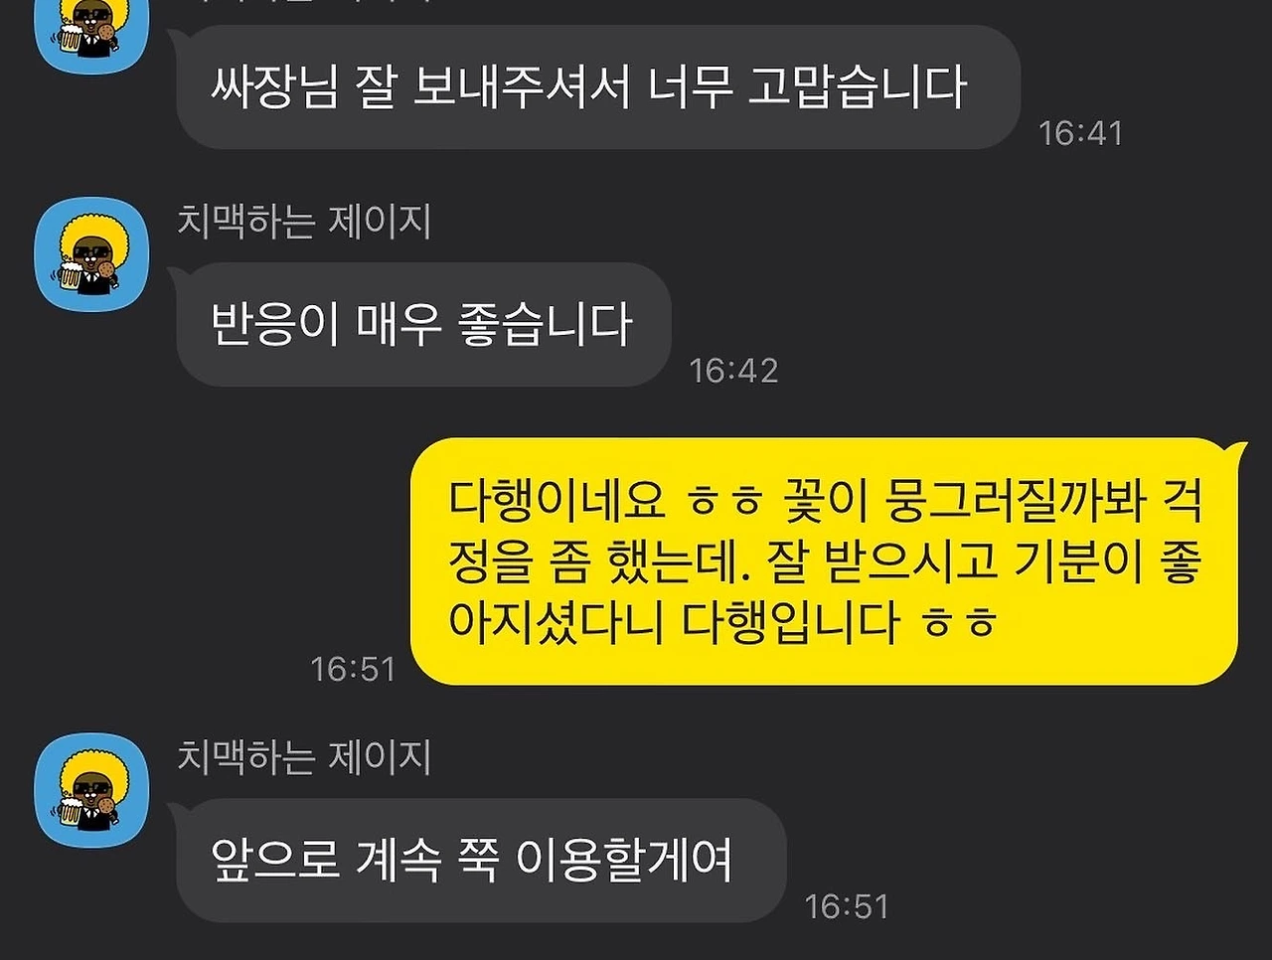
Task: Click 16:51 timestamp left of yellow bubble
Action: [353, 669]
